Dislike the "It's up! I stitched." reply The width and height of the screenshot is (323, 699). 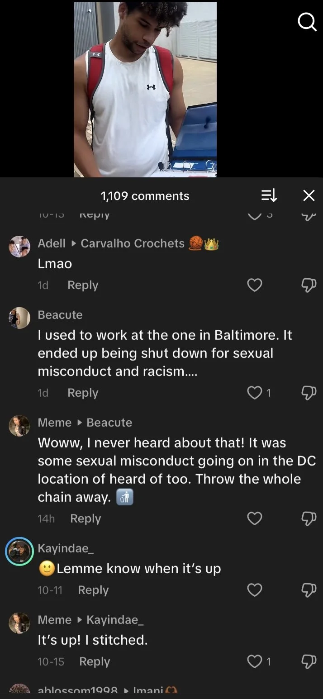[309, 661]
